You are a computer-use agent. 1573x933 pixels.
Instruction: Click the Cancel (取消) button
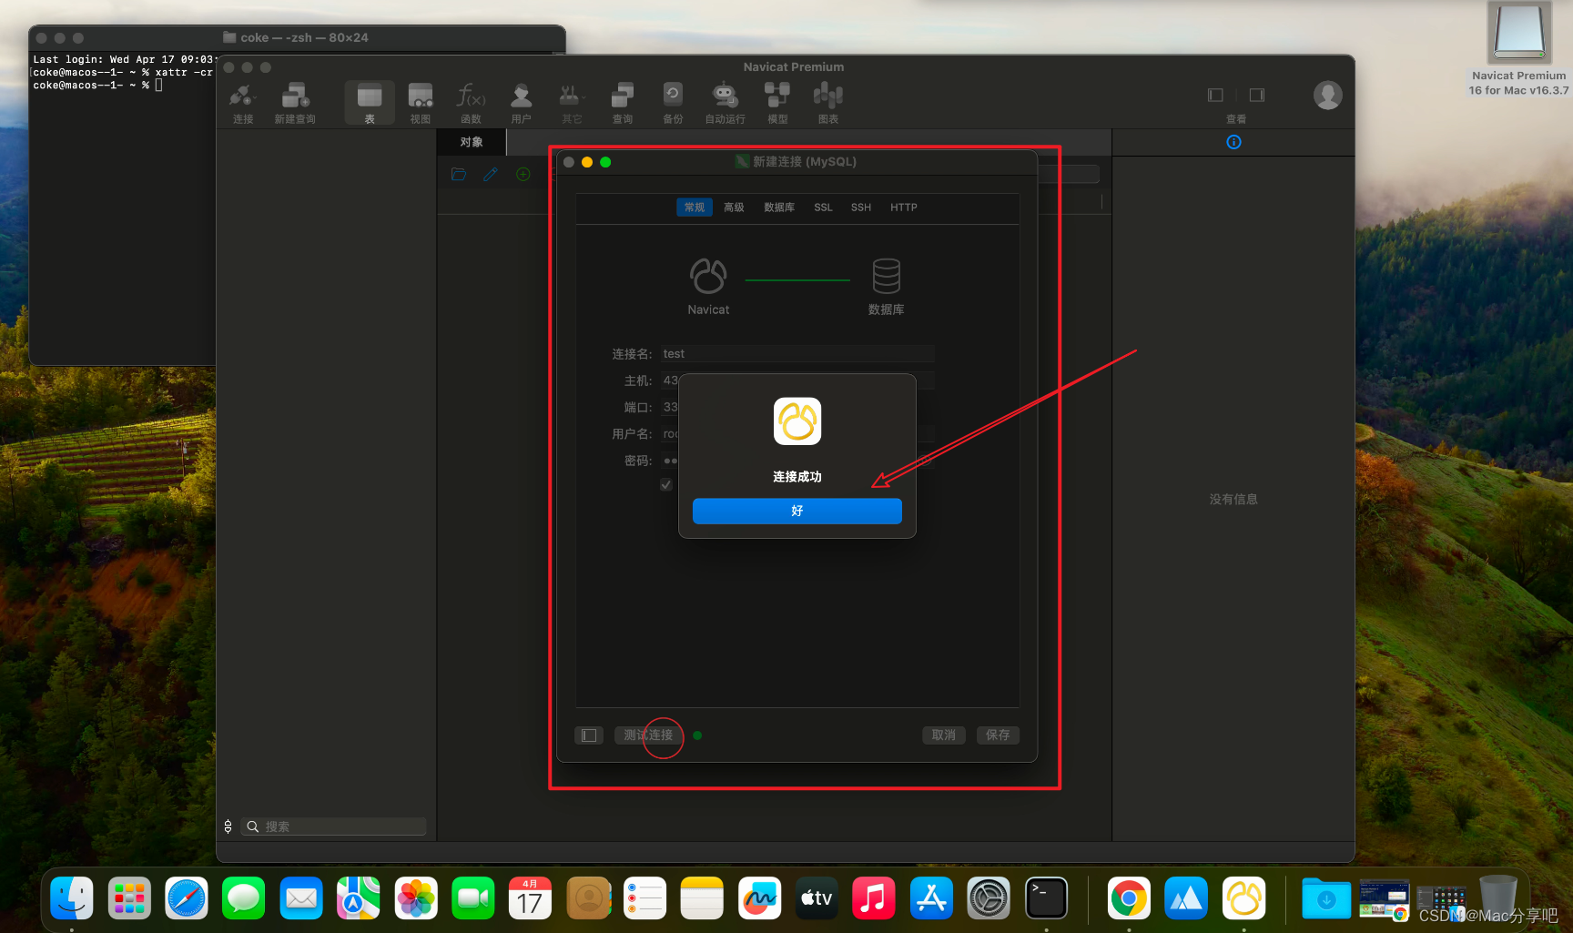(x=944, y=735)
